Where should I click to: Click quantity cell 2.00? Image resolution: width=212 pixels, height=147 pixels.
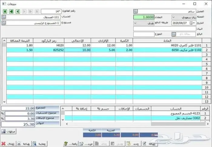coord(124,50)
